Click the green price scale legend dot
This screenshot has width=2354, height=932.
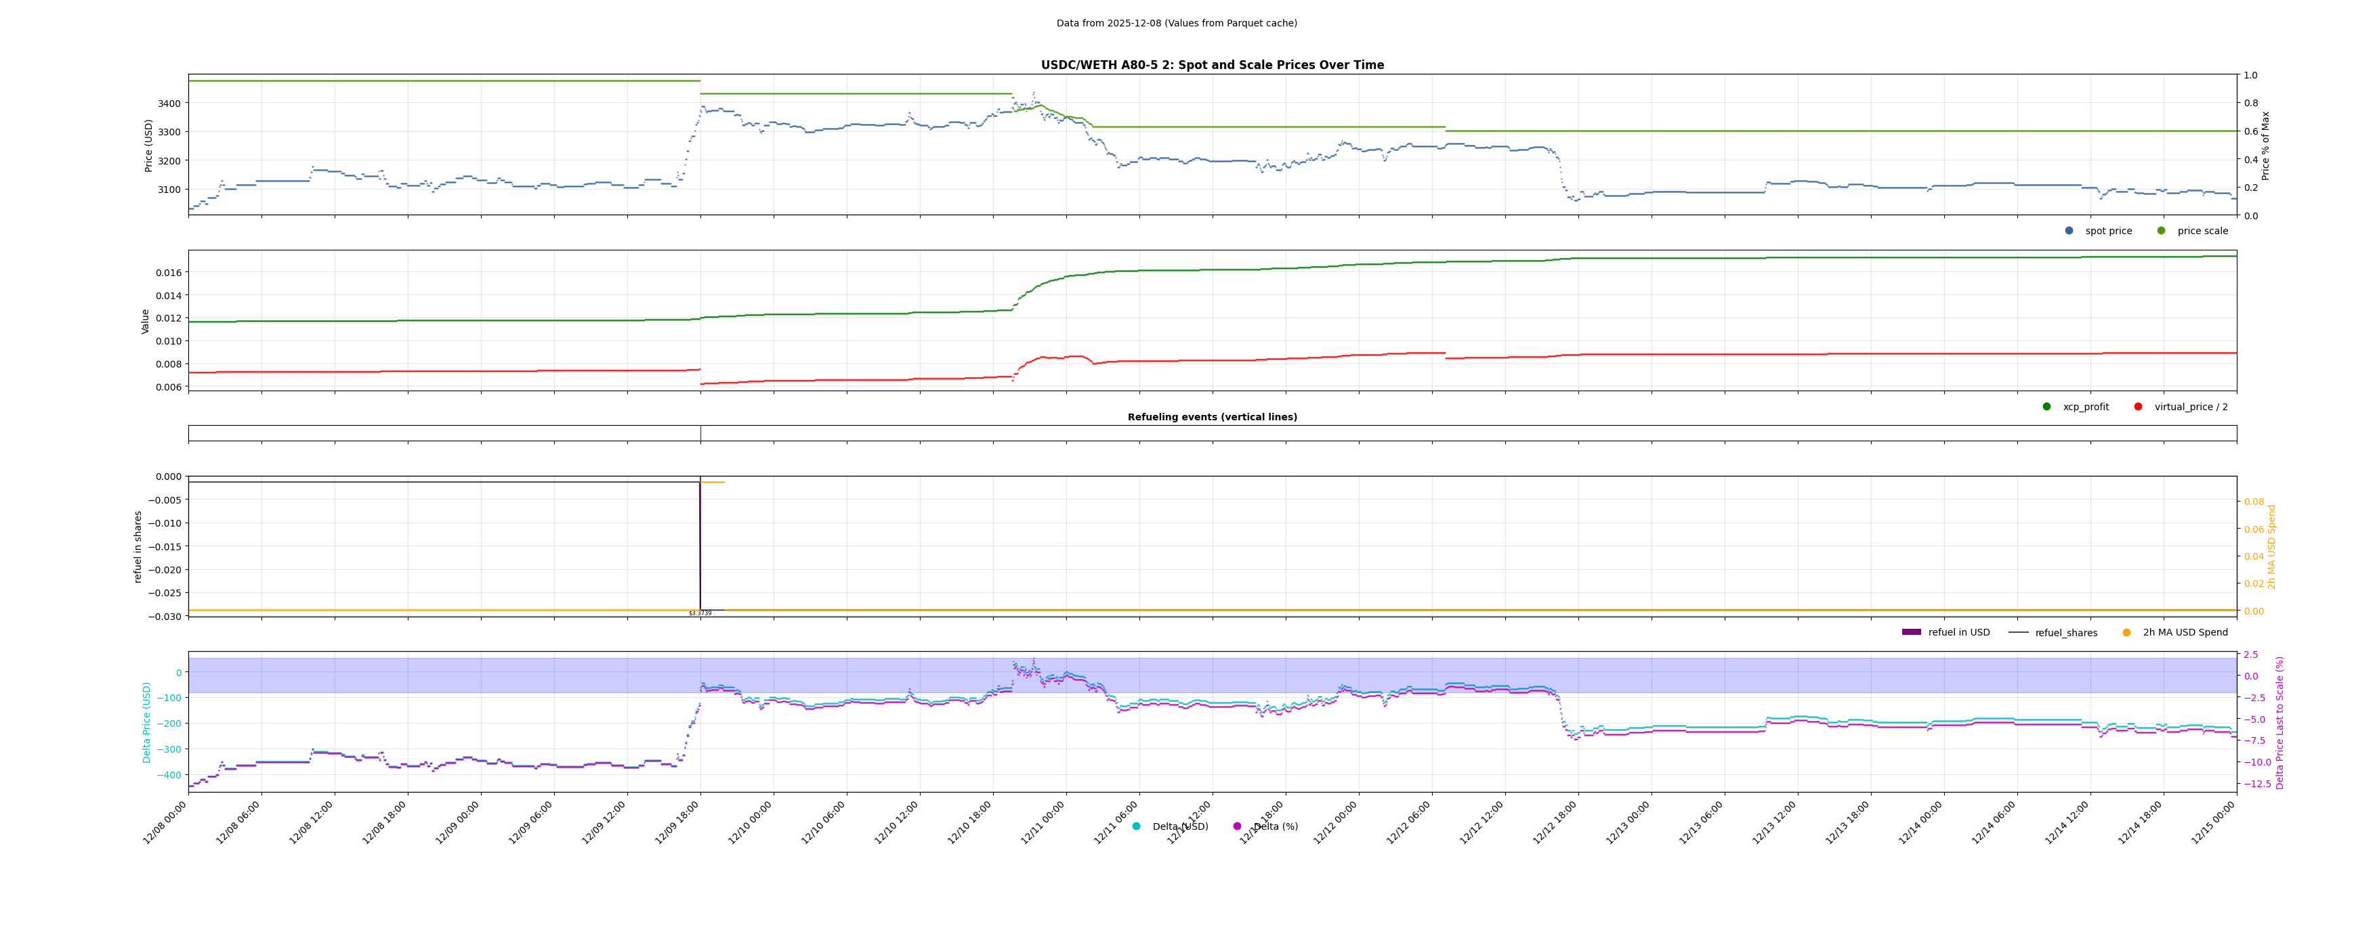point(2161,231)
